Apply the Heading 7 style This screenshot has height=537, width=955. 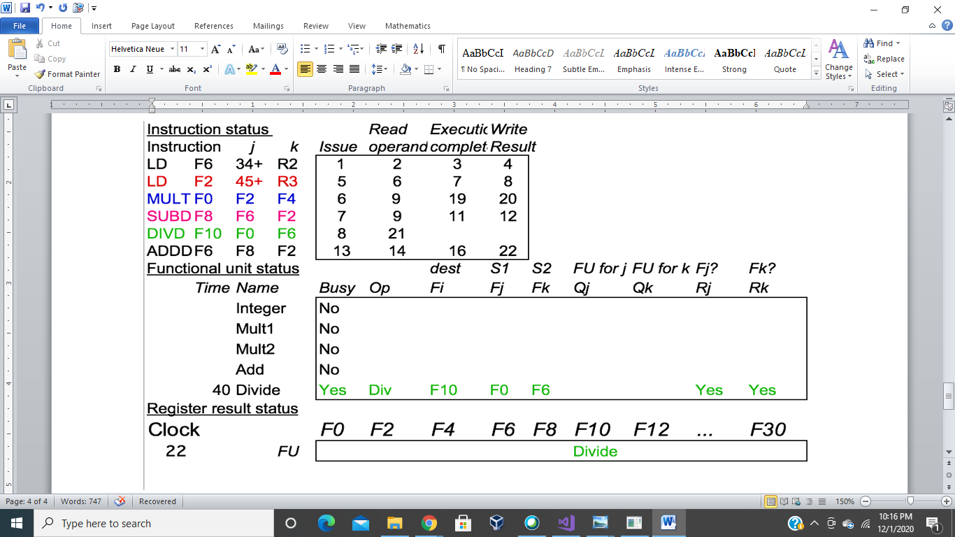533,60
